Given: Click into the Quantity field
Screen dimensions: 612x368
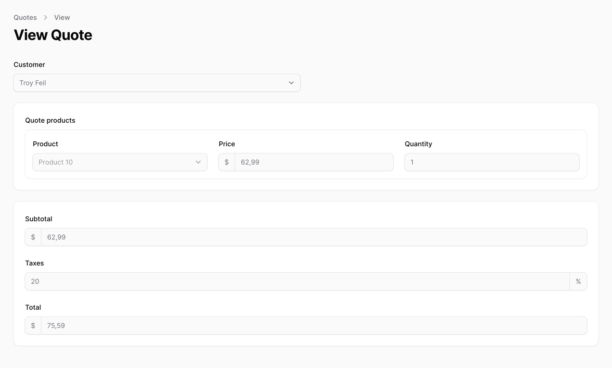Looking at the screenshot, I should (492, 162).
